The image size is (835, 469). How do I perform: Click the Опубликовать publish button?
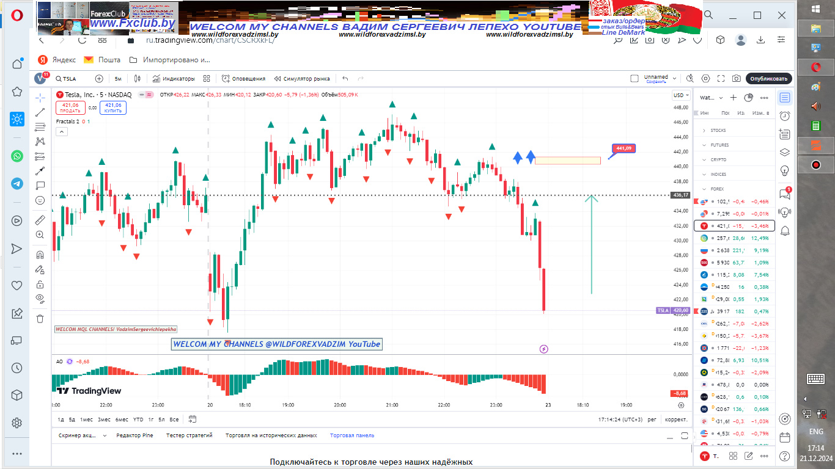[769, 79]
